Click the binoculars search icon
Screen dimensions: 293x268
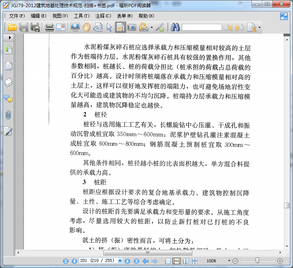click(x=175, y=27)
